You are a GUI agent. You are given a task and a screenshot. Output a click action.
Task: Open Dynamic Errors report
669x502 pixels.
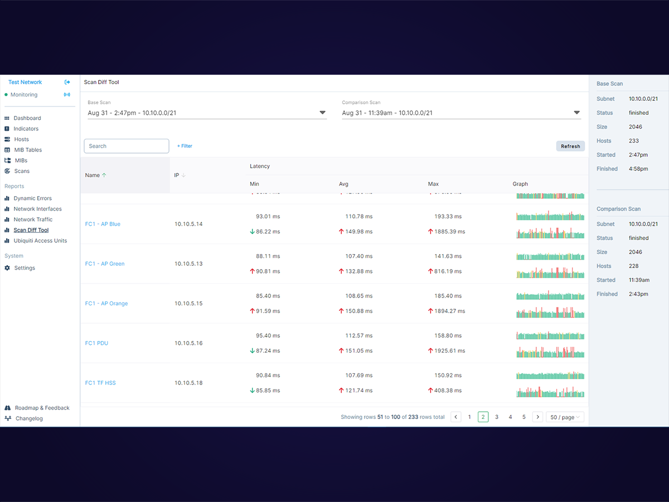tap(33, 198)
